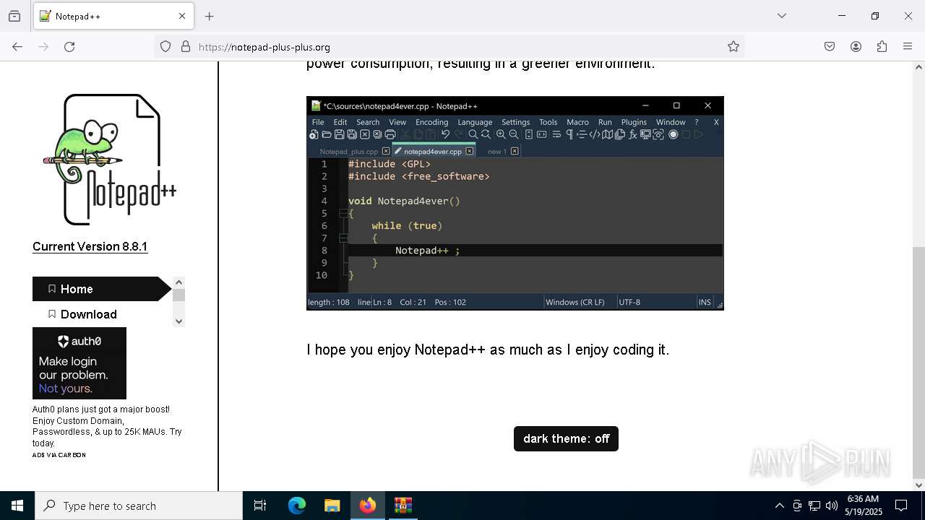Screen dimensions: 925x520
Task: Click the page scrollbar up arrow
Action: (x=918, y=67)
